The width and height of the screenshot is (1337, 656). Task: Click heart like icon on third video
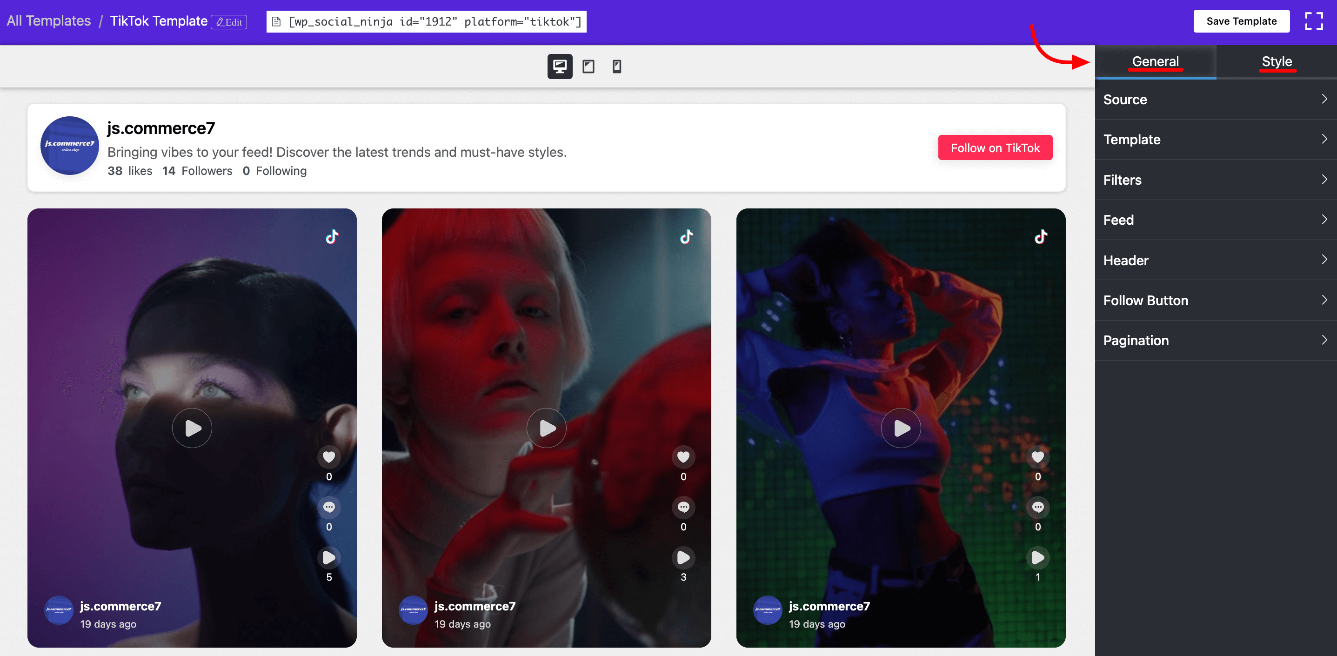1038,457
